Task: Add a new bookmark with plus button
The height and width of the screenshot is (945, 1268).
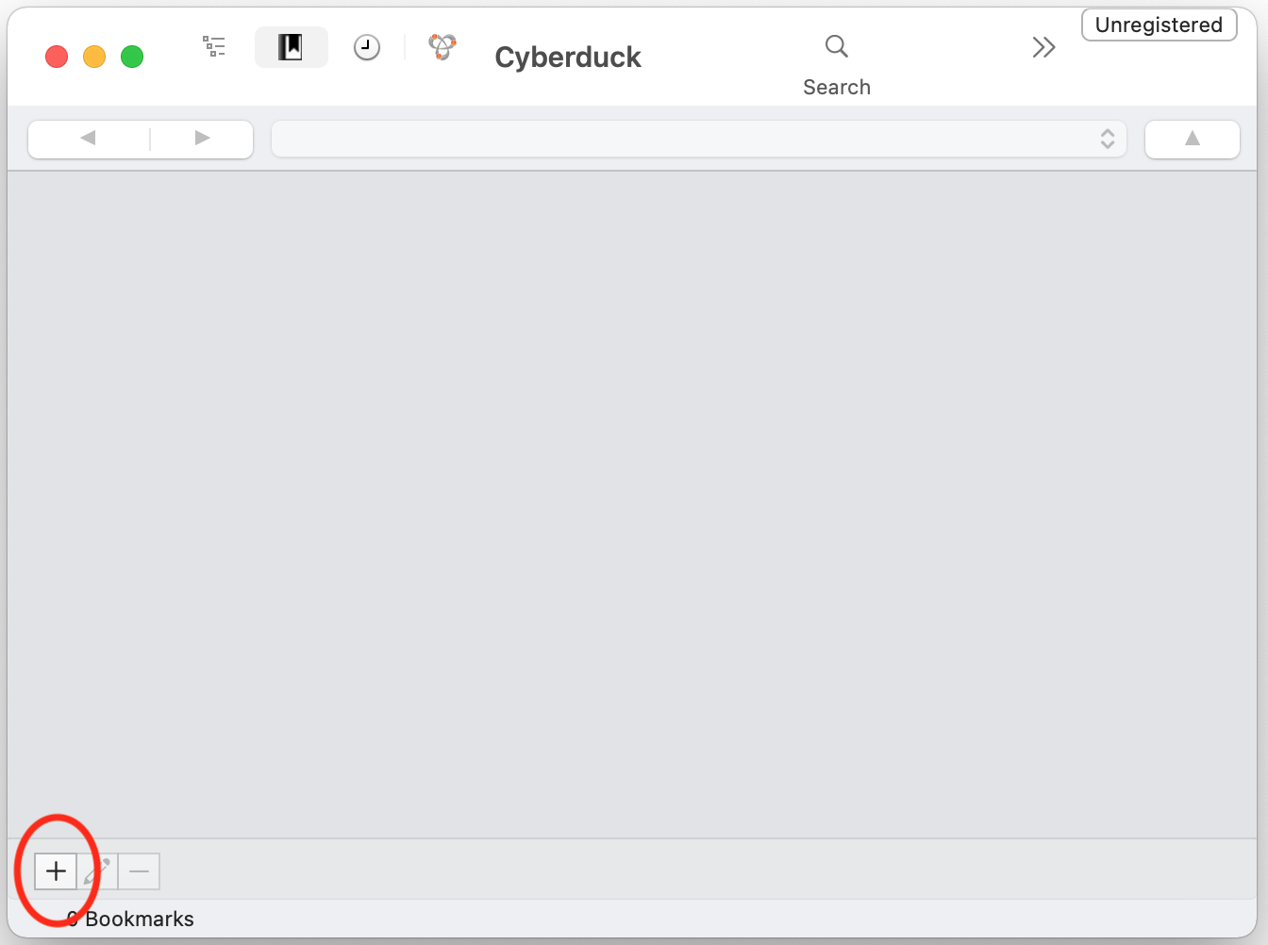Action: pos(56,870)
